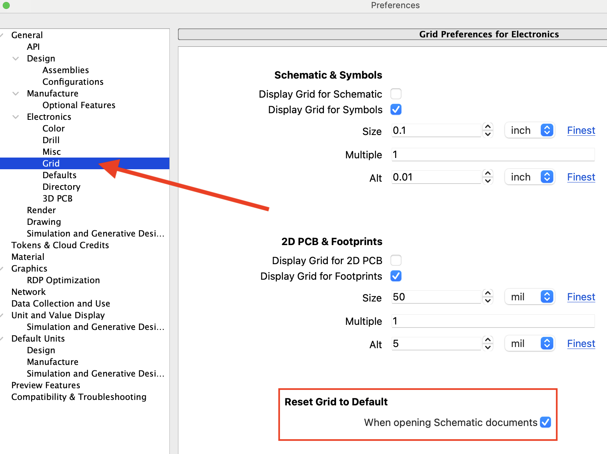Increase the Schematic Size with stepper arrow

(487, 127)
